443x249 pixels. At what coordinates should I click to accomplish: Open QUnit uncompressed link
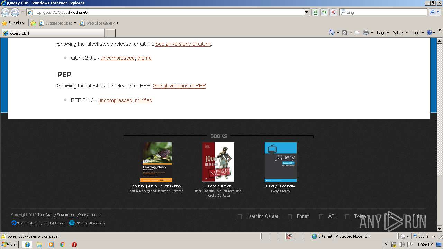[x=118, y=58]
